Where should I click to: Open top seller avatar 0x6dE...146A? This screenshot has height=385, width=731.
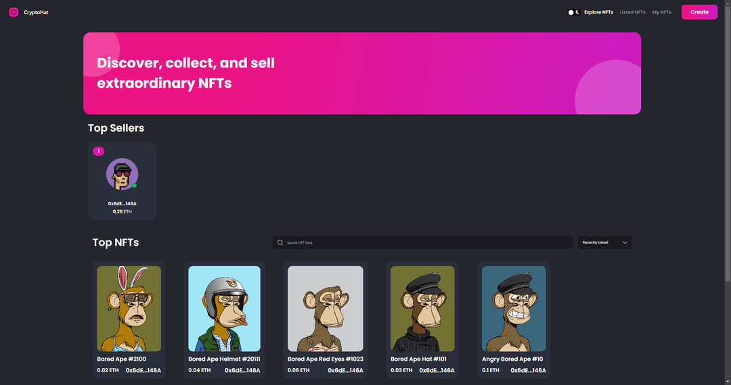122,174
